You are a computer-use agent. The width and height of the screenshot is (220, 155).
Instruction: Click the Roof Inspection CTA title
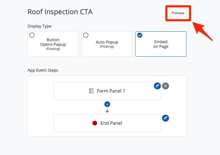pos(60,12)
